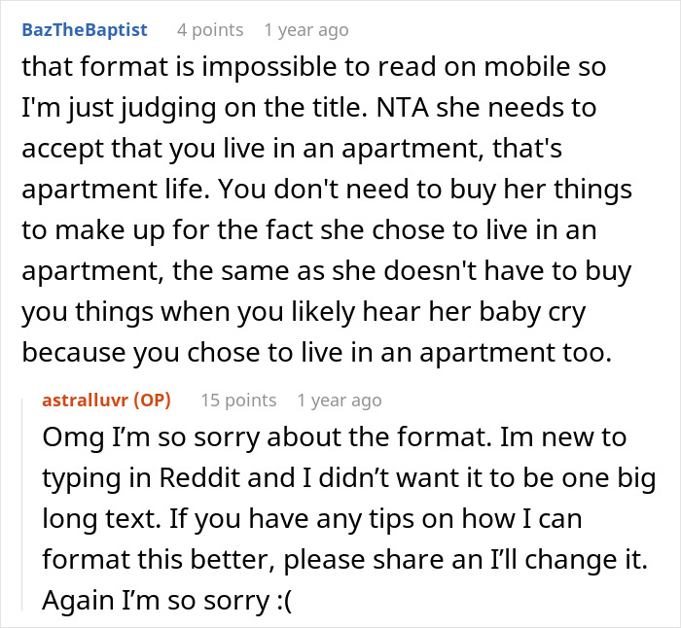Click the line 'typing in Reddit and I didn't'
This screenshot has height=628, width=681.
[x=349, y=478]
